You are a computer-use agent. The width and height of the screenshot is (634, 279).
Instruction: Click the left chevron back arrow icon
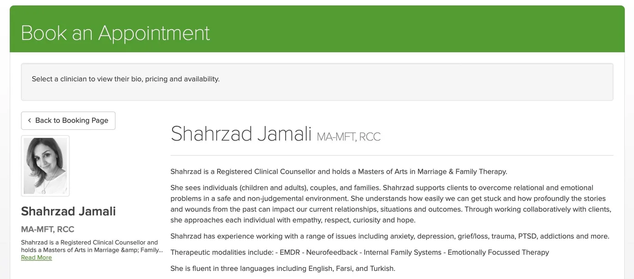30,121
